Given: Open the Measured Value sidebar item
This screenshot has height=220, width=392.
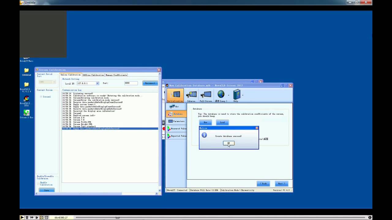Looking at the screenshot, I should (x=176, y=129).
